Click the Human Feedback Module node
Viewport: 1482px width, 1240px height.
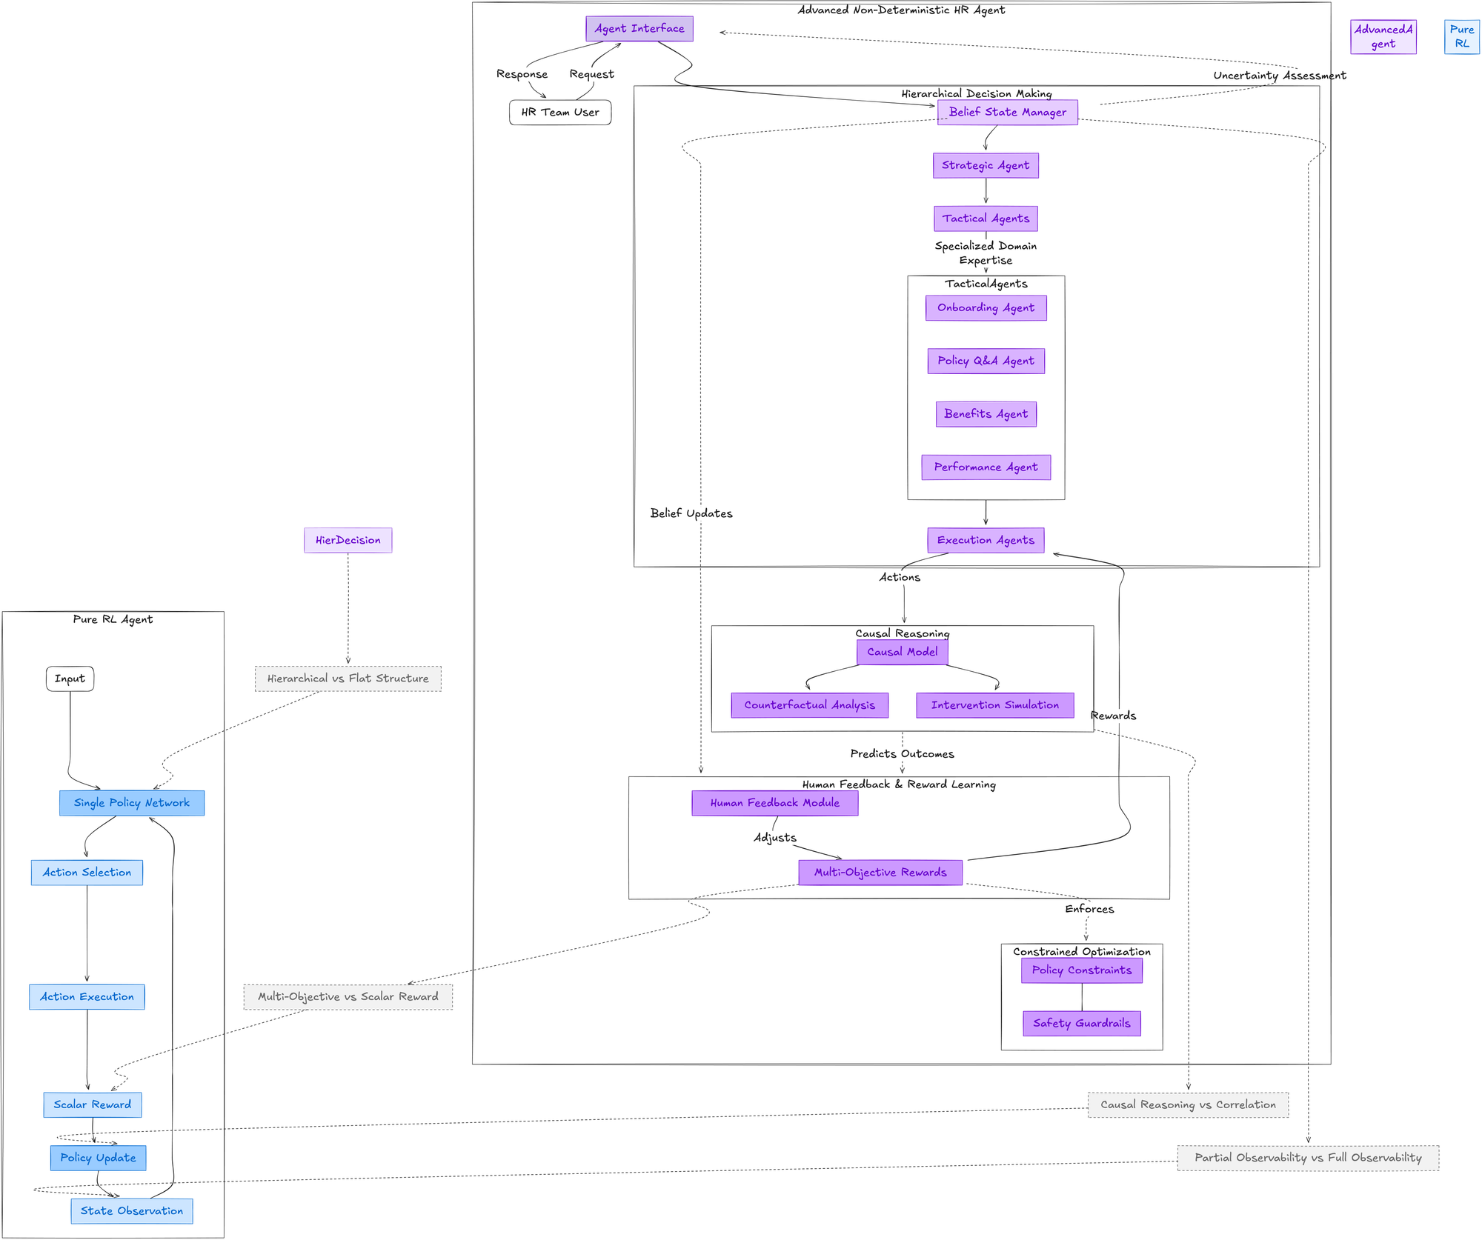click(x=775, y=803)
